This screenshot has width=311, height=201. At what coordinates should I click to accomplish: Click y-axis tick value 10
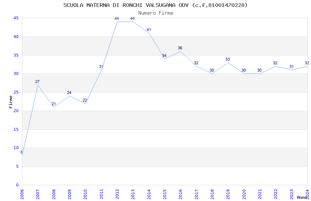tap(16, 148)
